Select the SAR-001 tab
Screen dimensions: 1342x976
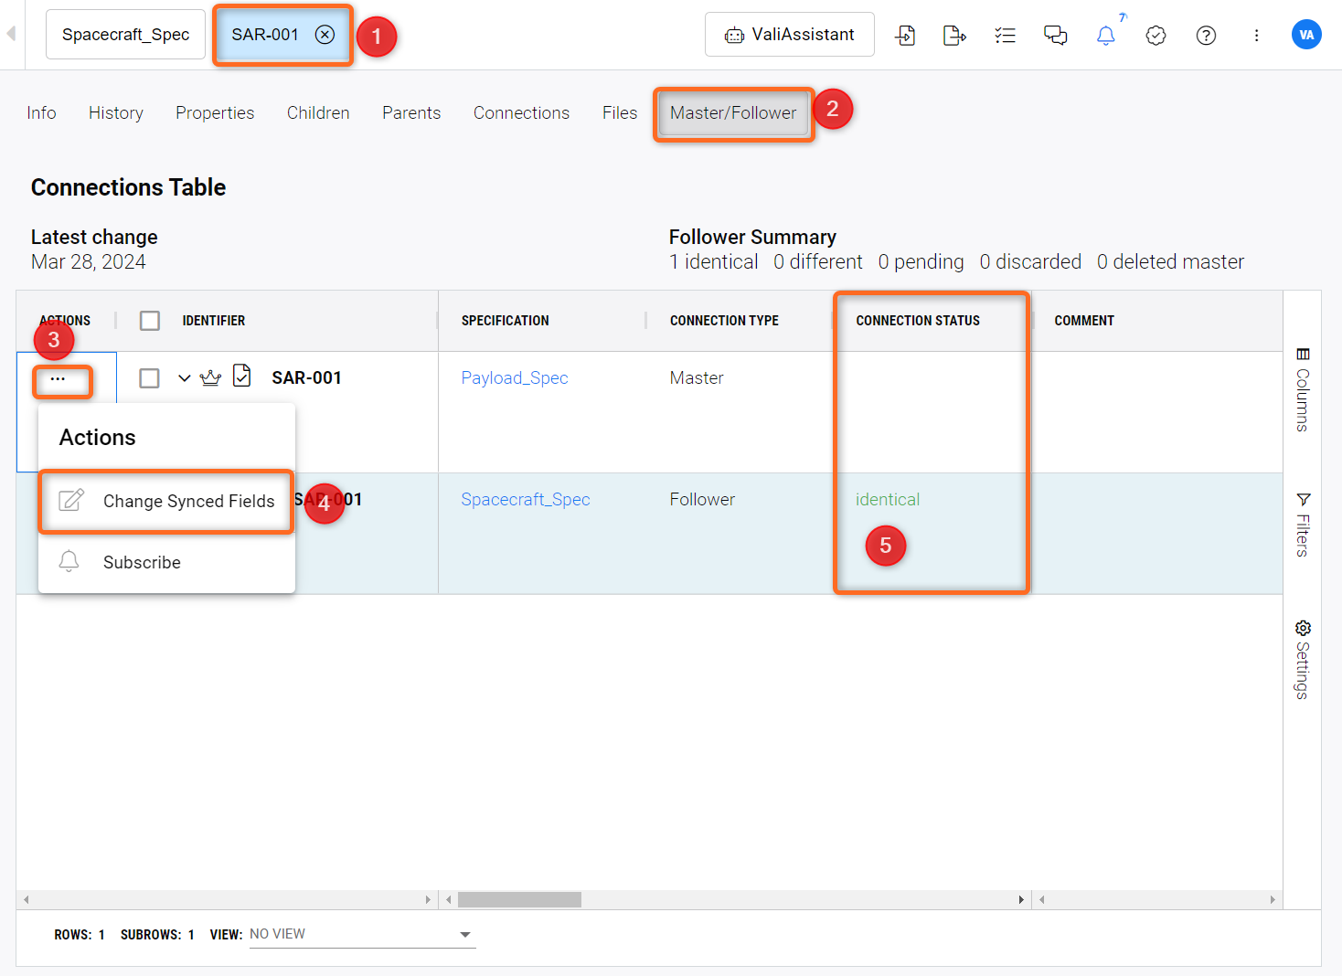(265, 35)
